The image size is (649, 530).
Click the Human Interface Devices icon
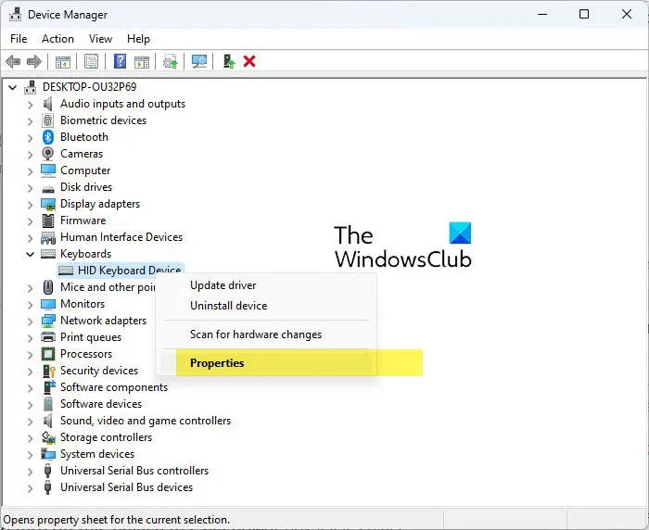[x=48, y=237]
